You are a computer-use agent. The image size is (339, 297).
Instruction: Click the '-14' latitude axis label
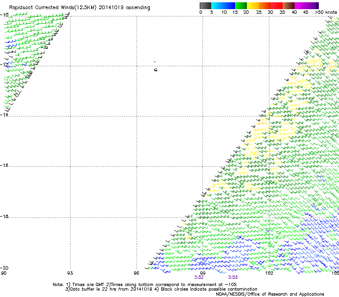coord(4,115)
